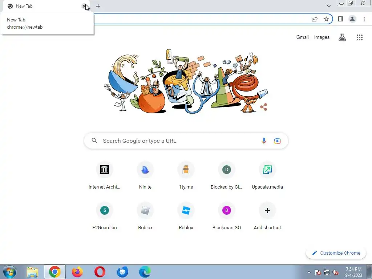The height and width of the screenshot is (279, 372).
Task: Select the New Tab browser tab
Action: (45, 6)
